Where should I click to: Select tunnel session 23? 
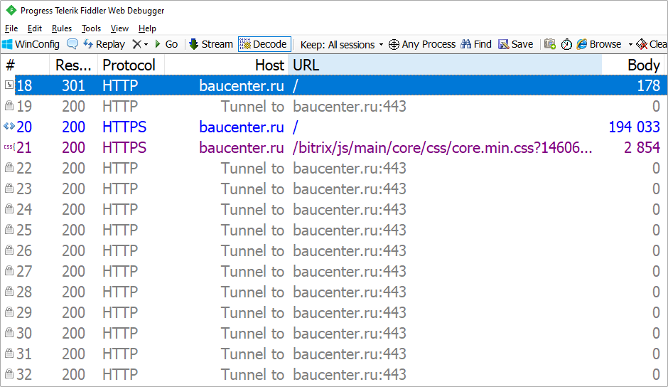coord(334,189)
